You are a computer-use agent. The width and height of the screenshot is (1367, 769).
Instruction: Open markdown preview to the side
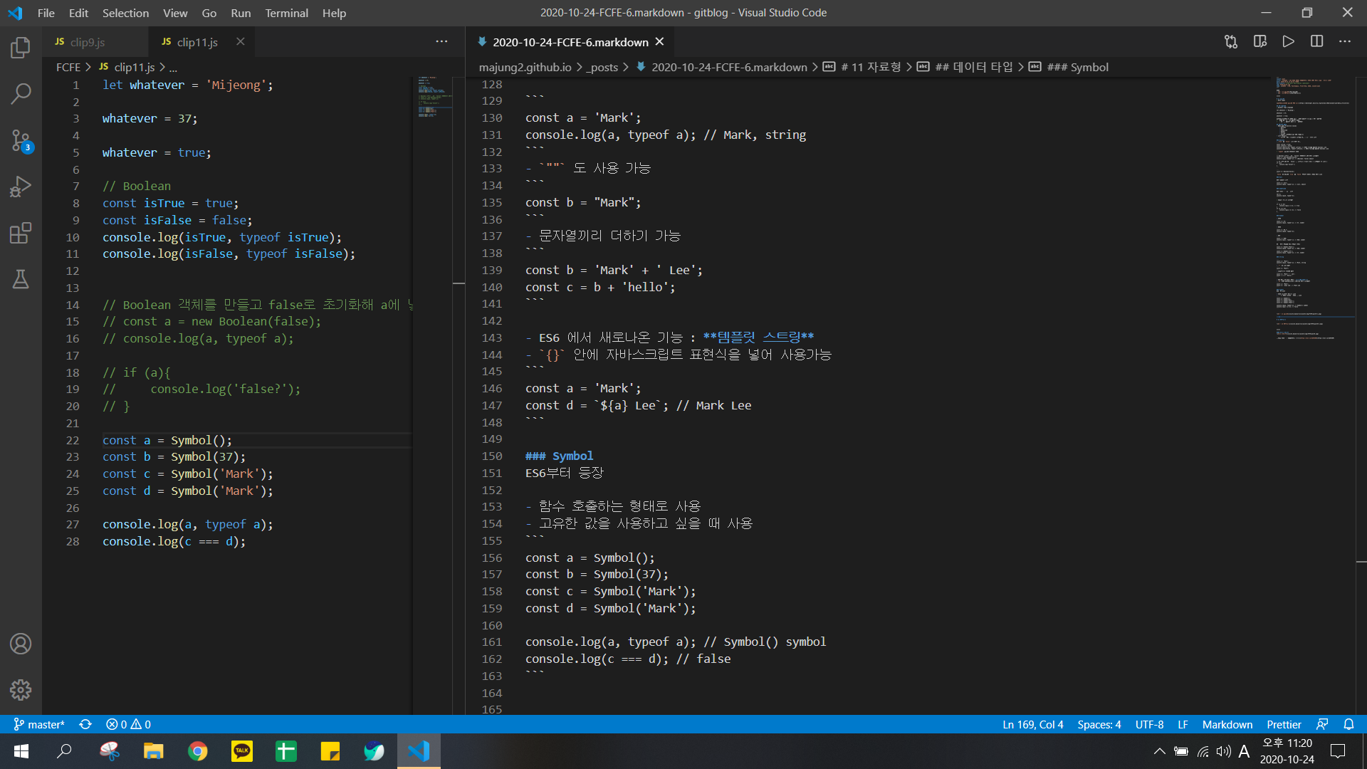click(x=1259, y=42)
